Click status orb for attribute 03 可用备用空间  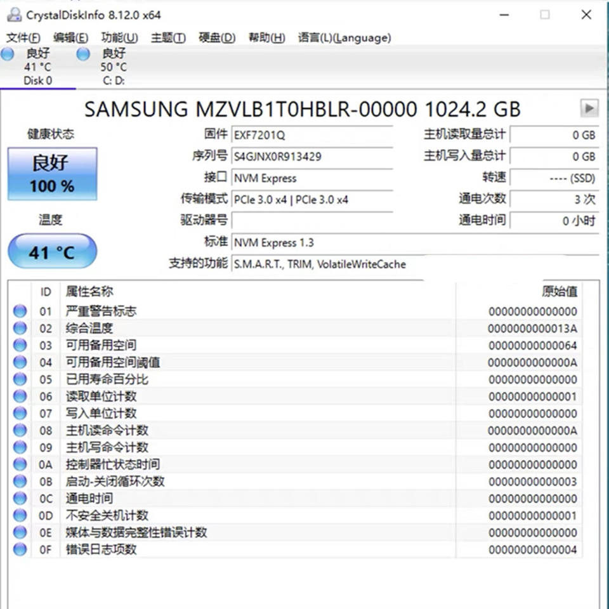(20, 345)
